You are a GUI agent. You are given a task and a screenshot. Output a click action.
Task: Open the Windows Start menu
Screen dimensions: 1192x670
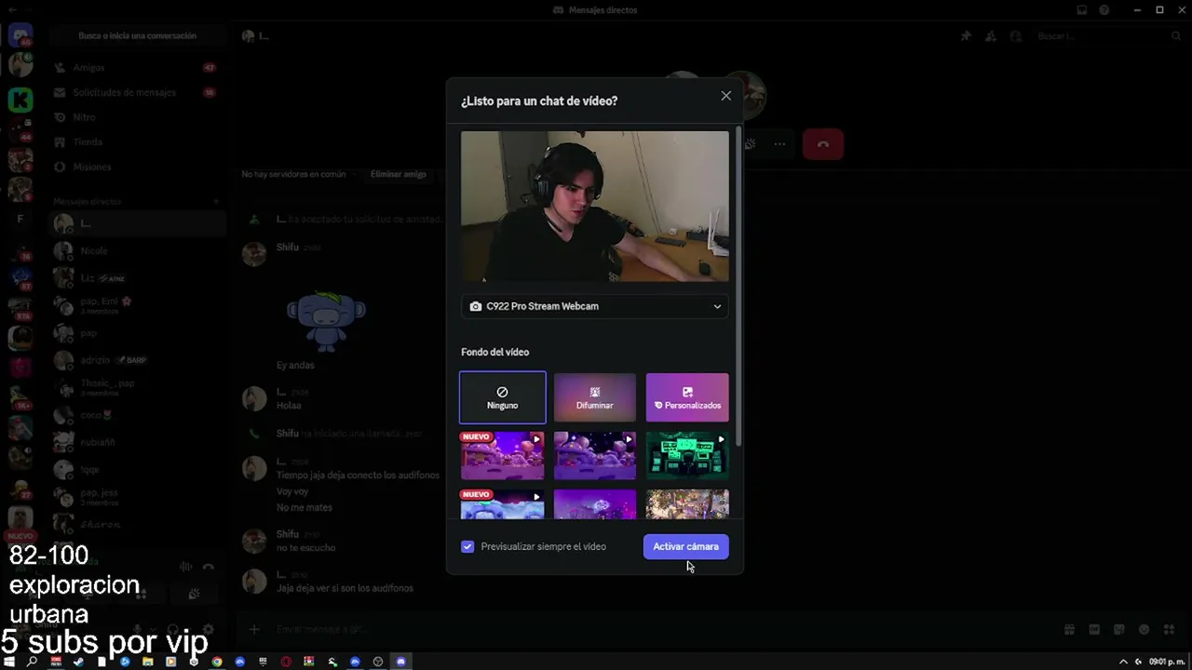pyautogui.click(x=10, y=662)
